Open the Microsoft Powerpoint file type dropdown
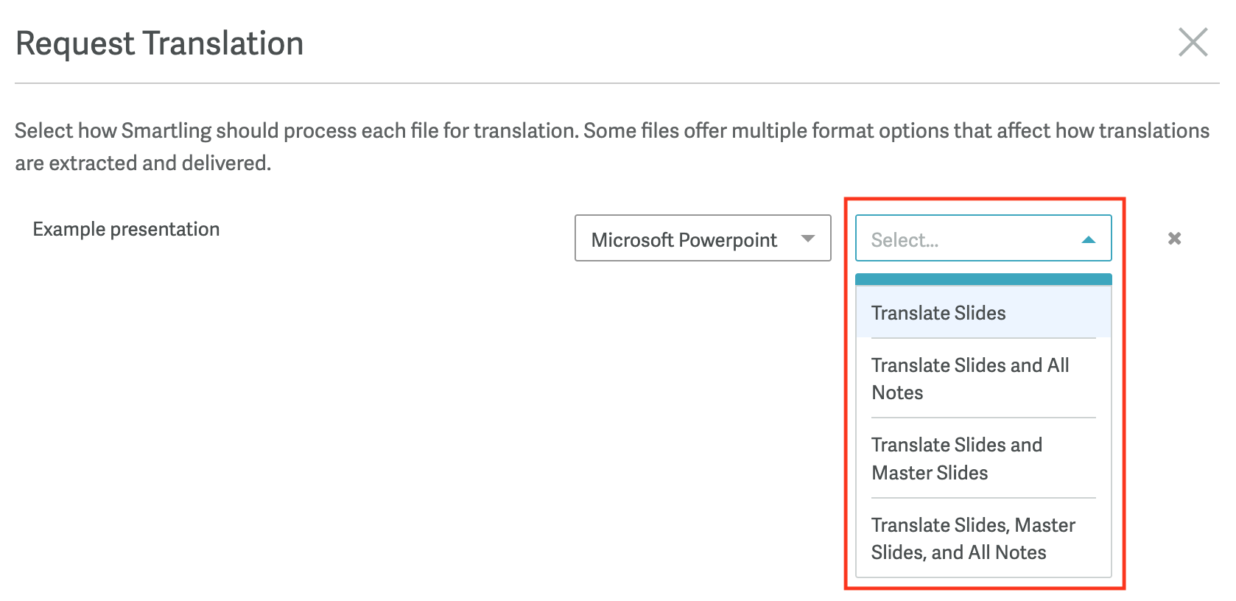Image resolution: width=1236 pixels, height=601 pixels. pyautogui.click(x=702, y=238)
